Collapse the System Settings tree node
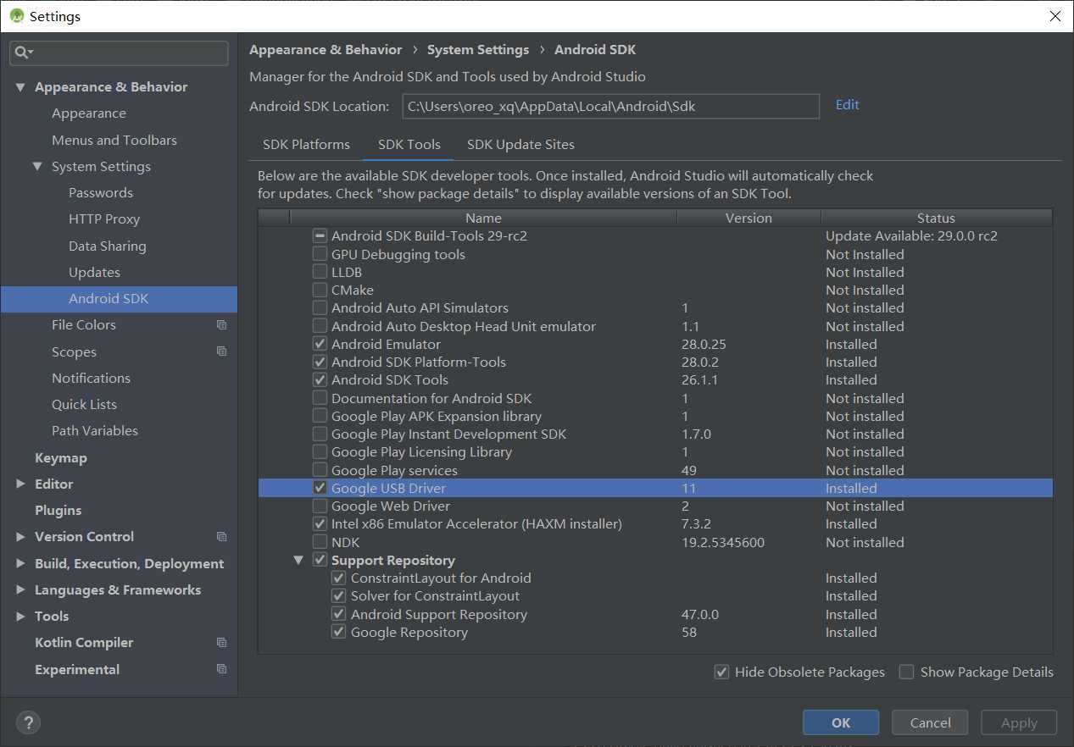 (x=37, y=167)
